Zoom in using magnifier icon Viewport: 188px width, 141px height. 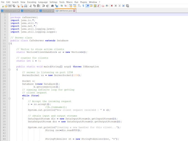click(61, 6)
